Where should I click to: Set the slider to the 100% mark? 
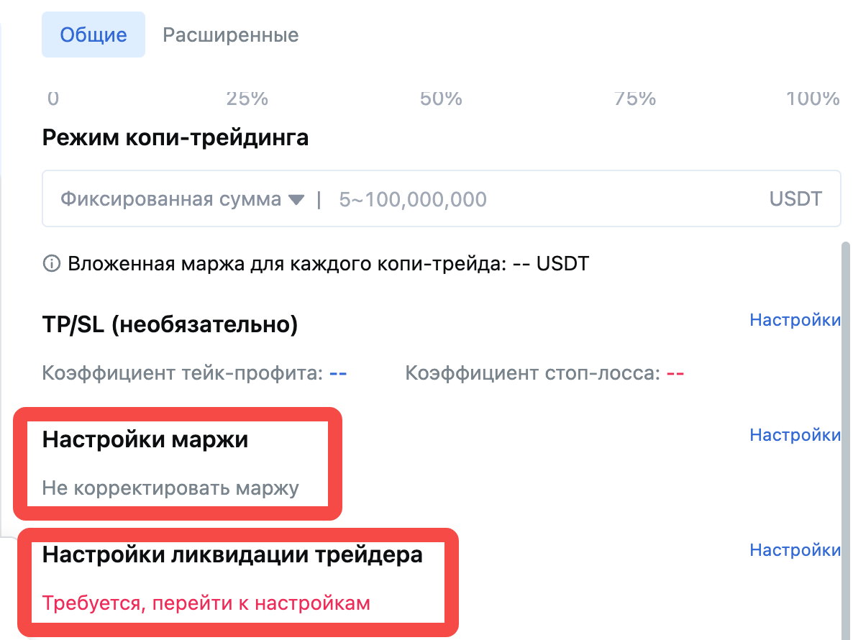[813, 99]
